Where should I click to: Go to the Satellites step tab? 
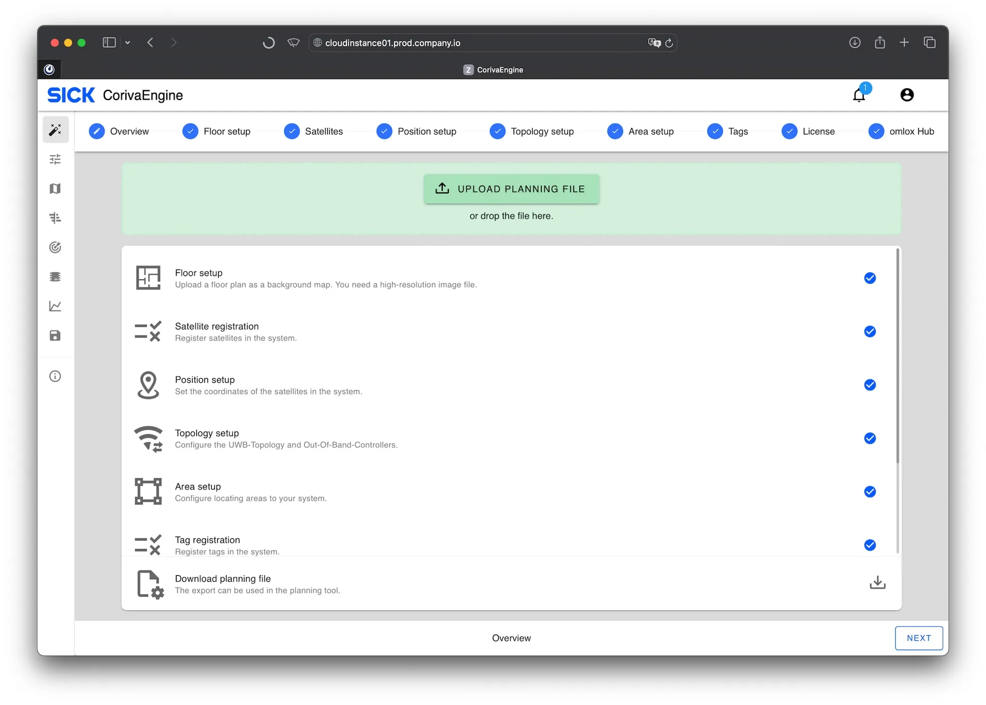pyautogui.click(x=313, y=131)
